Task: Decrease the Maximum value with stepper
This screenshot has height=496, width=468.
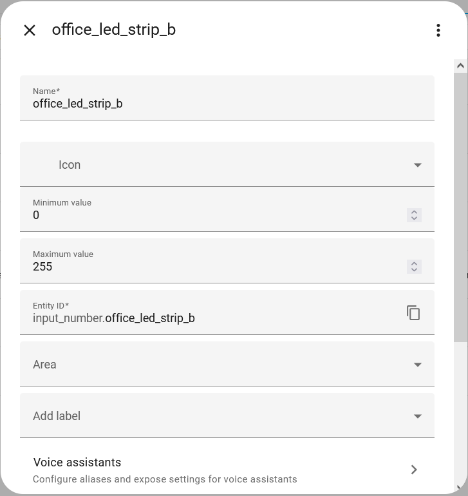Action: click(x=415, y=270)
